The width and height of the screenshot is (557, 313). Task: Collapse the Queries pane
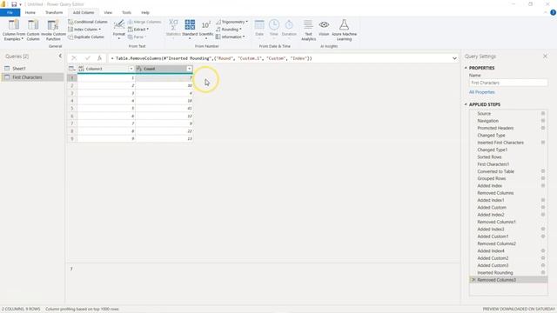pos(60,56)
